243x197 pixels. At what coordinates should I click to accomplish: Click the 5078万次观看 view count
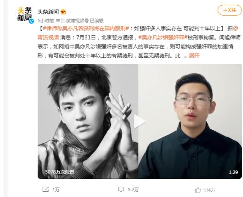click(60, 172)
